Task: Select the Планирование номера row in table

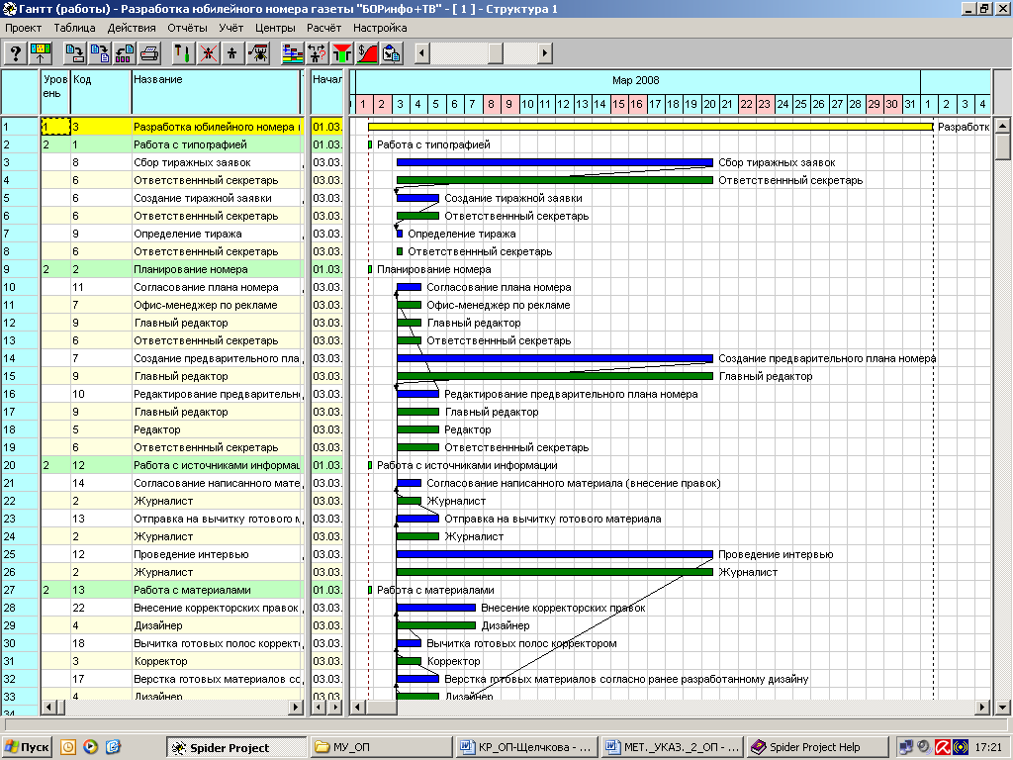Action: [x=191, y=269]
